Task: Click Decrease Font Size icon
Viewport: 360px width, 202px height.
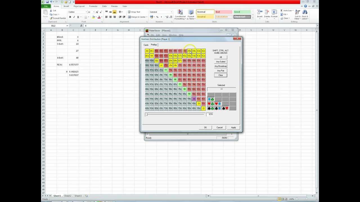Action: (101, 12)
